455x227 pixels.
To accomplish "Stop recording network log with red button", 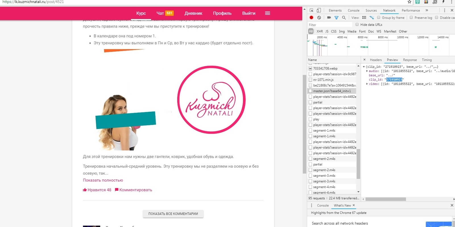I will point(311,18).
